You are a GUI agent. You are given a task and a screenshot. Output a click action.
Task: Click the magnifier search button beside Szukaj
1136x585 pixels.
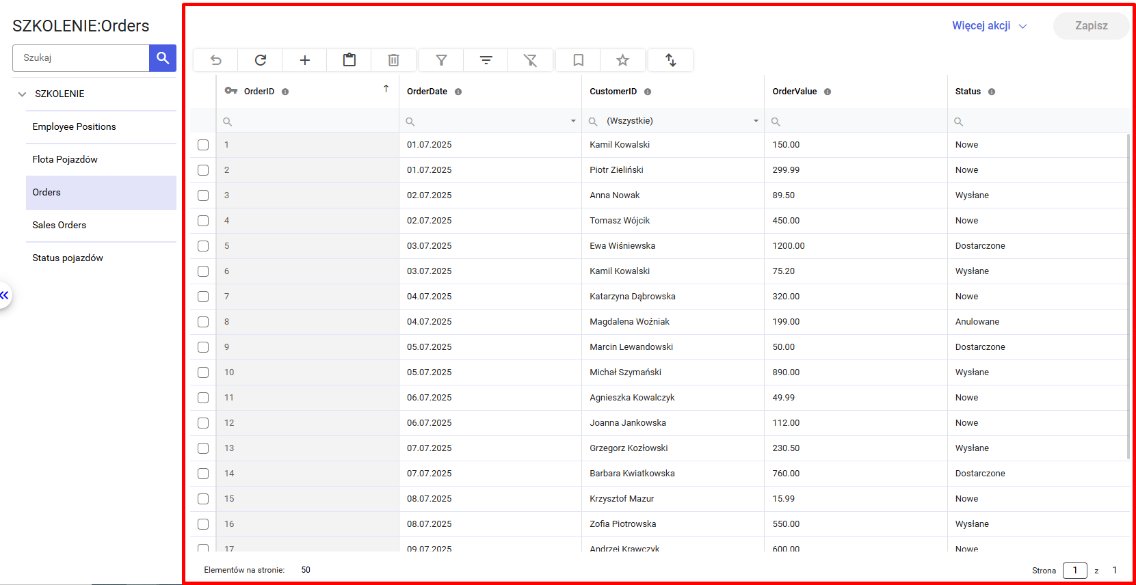click(x=163, y=58)
